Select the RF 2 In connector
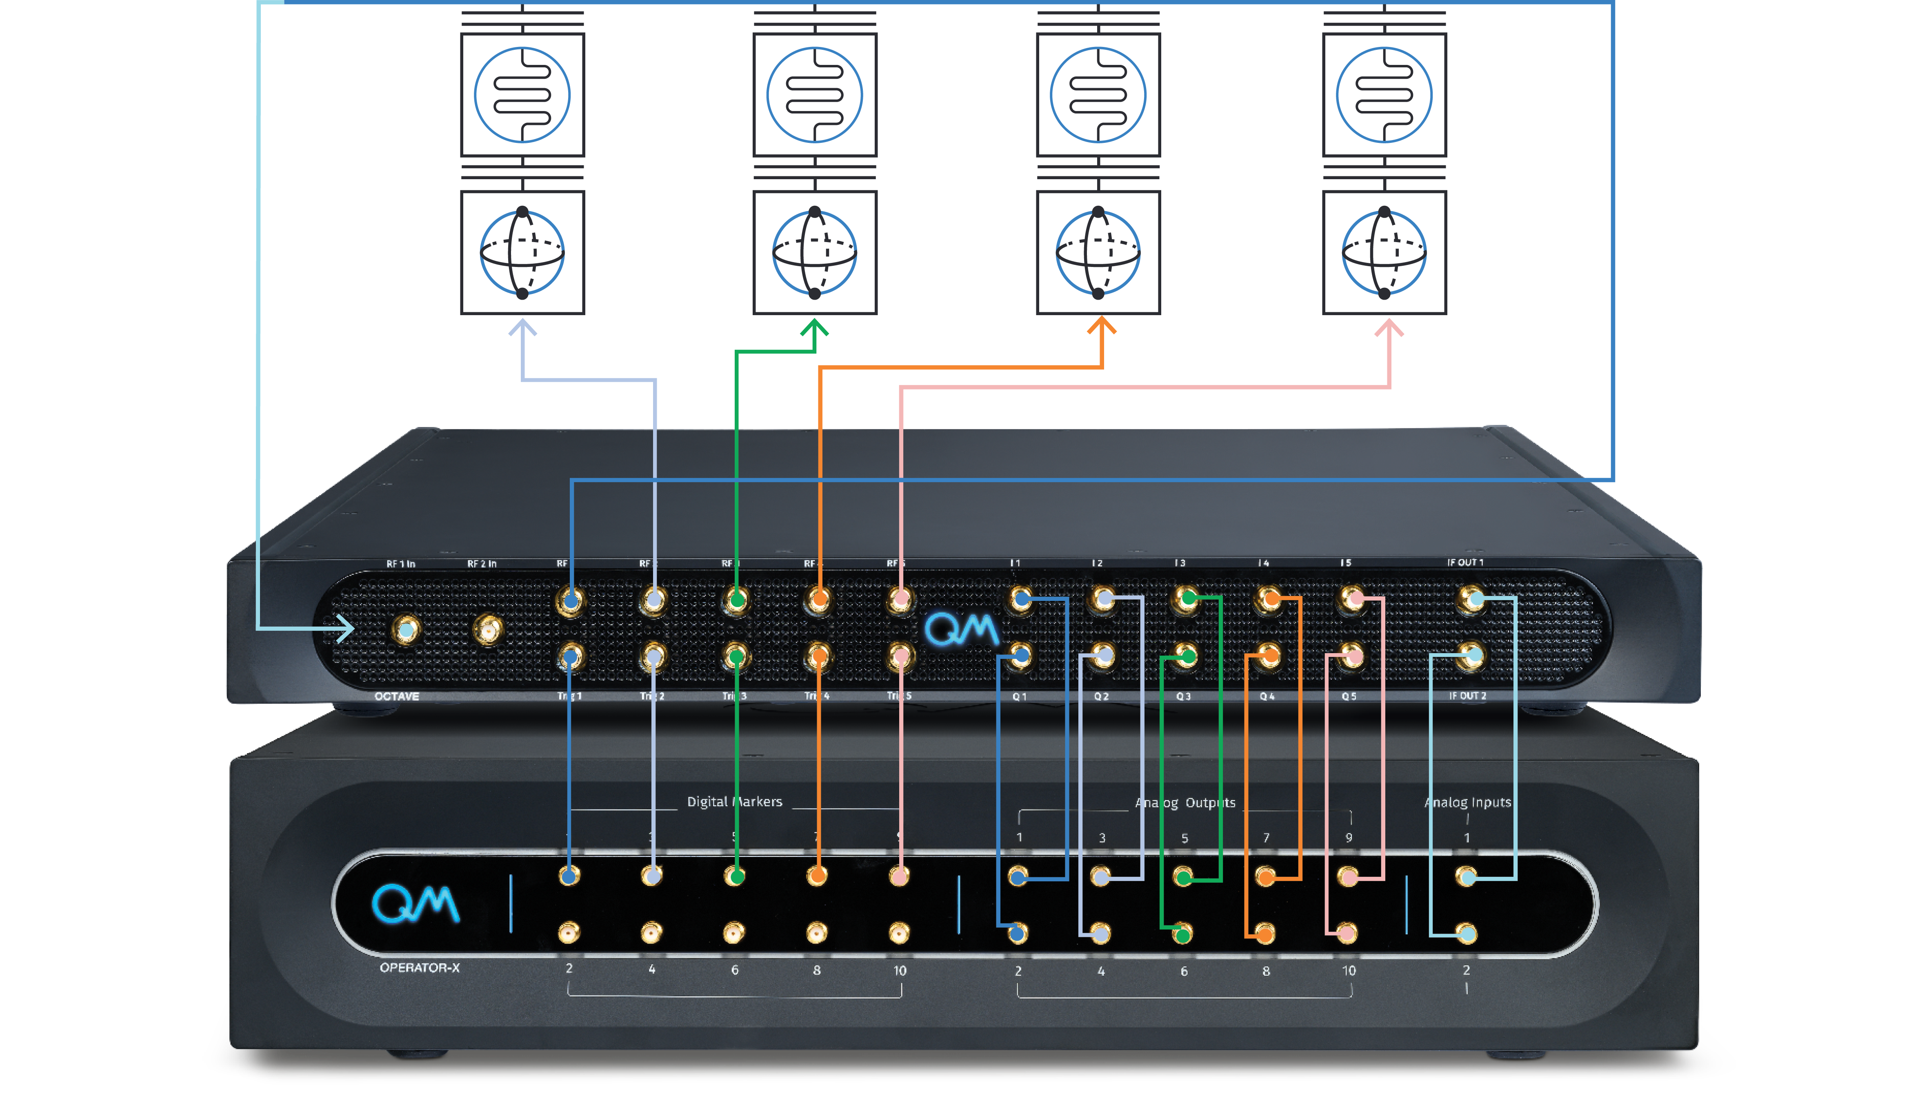 tap(488, 629)
